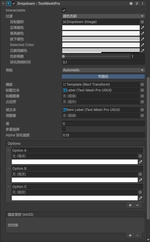The image size is (150, 242).
Task: Click eyedropper for Option A color
Action: [x=141, y=162]
